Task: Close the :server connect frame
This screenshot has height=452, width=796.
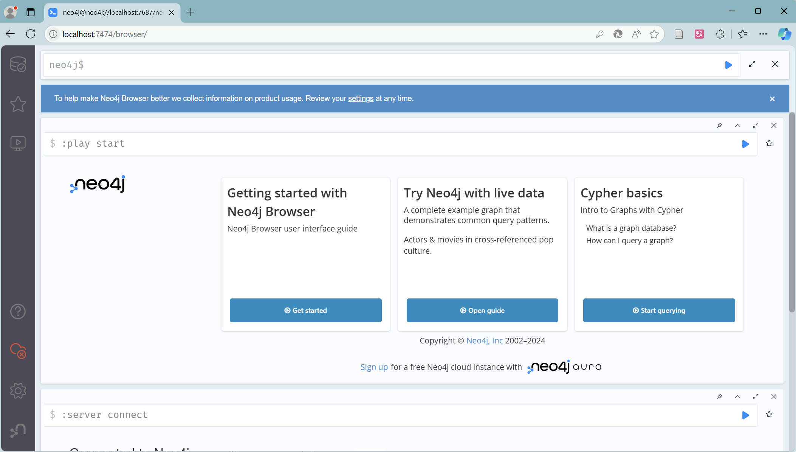Action: 774,397
